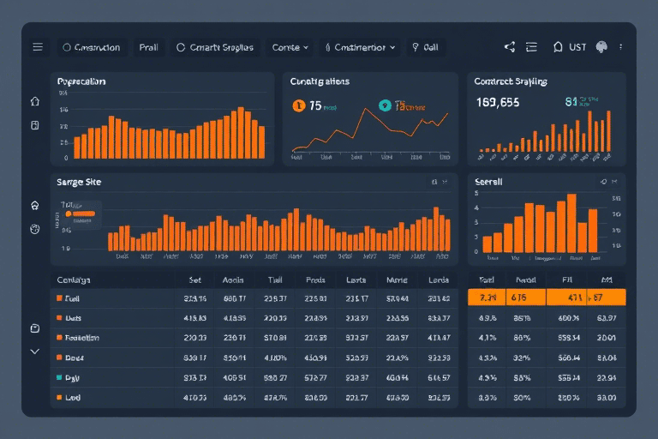Expand the sidebar chevron down arrow

pos(35,352)
